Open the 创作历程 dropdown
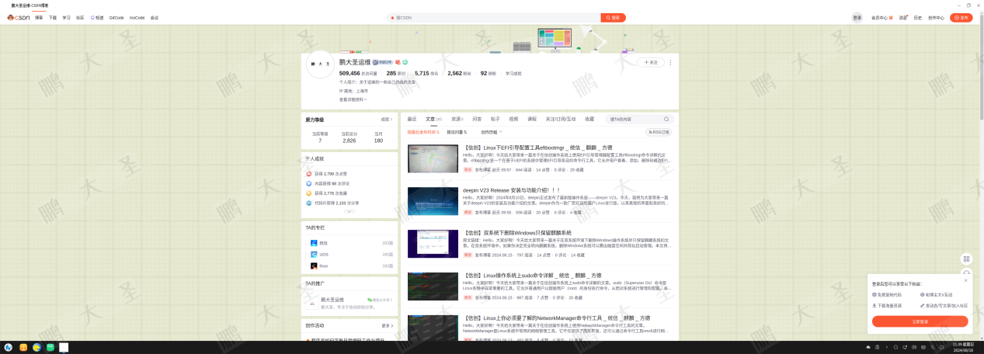The width and height of the screenshot is (984, 354). click(492, 132)
